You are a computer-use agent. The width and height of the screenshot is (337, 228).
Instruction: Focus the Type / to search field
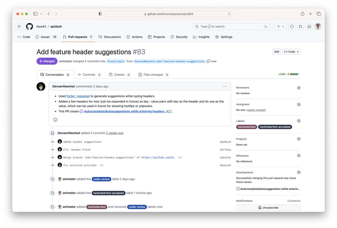228,26
